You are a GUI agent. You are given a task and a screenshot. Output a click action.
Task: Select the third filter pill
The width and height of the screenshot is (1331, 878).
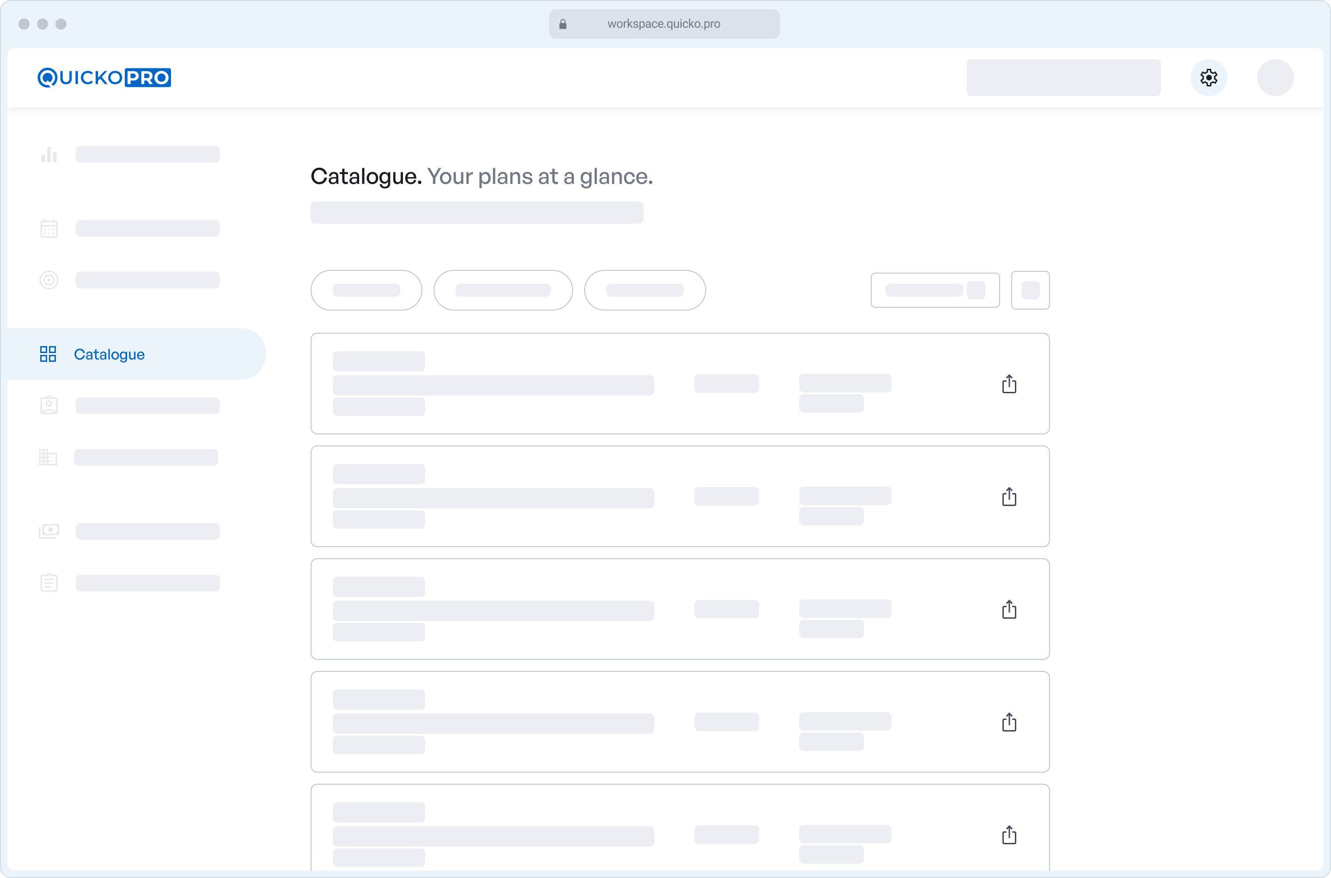645,290
